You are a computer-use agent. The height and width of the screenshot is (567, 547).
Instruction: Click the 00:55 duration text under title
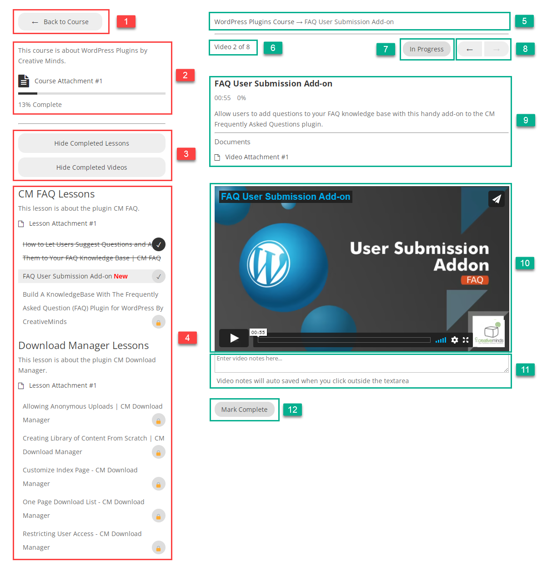pyautogui.click(x=223, y=98)
